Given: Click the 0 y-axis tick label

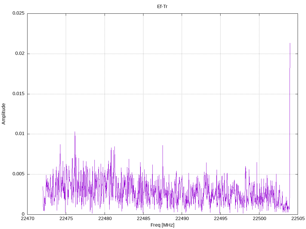Looking at the screenshot, I should click(x=23, y=214).
